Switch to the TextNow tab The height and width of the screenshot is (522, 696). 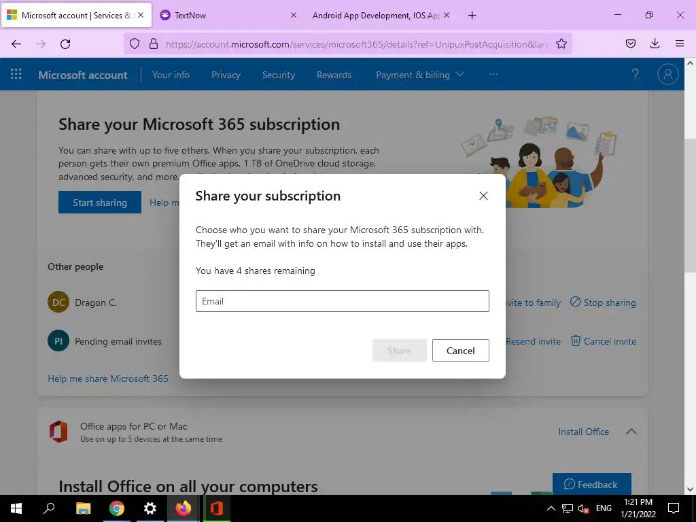(228, 15)
